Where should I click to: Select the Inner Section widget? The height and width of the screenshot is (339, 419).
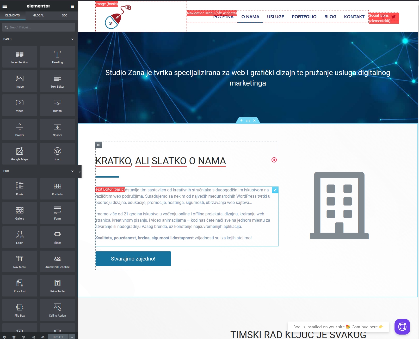(20, 57)
